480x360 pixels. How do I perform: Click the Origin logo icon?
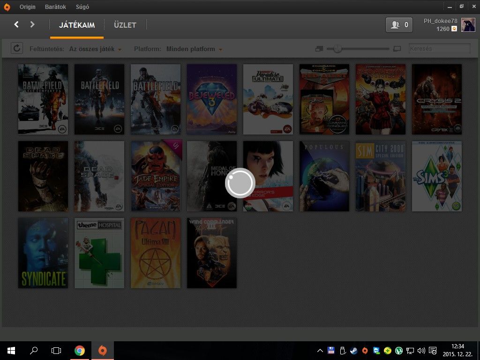point(7,7)
